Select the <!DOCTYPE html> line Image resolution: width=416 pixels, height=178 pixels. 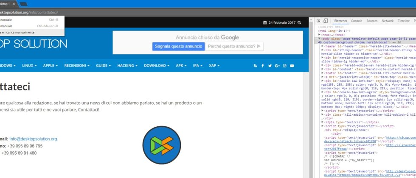(x=331, y=27)
